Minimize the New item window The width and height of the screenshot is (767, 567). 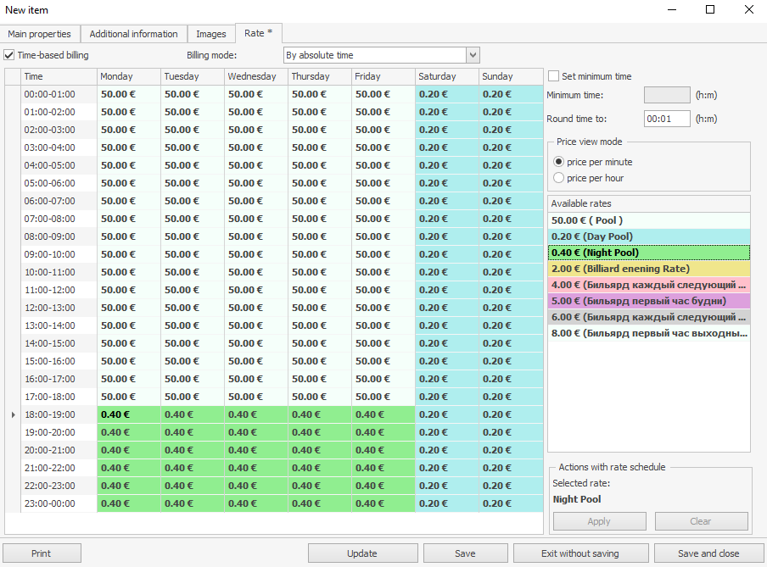click(671, 10)
